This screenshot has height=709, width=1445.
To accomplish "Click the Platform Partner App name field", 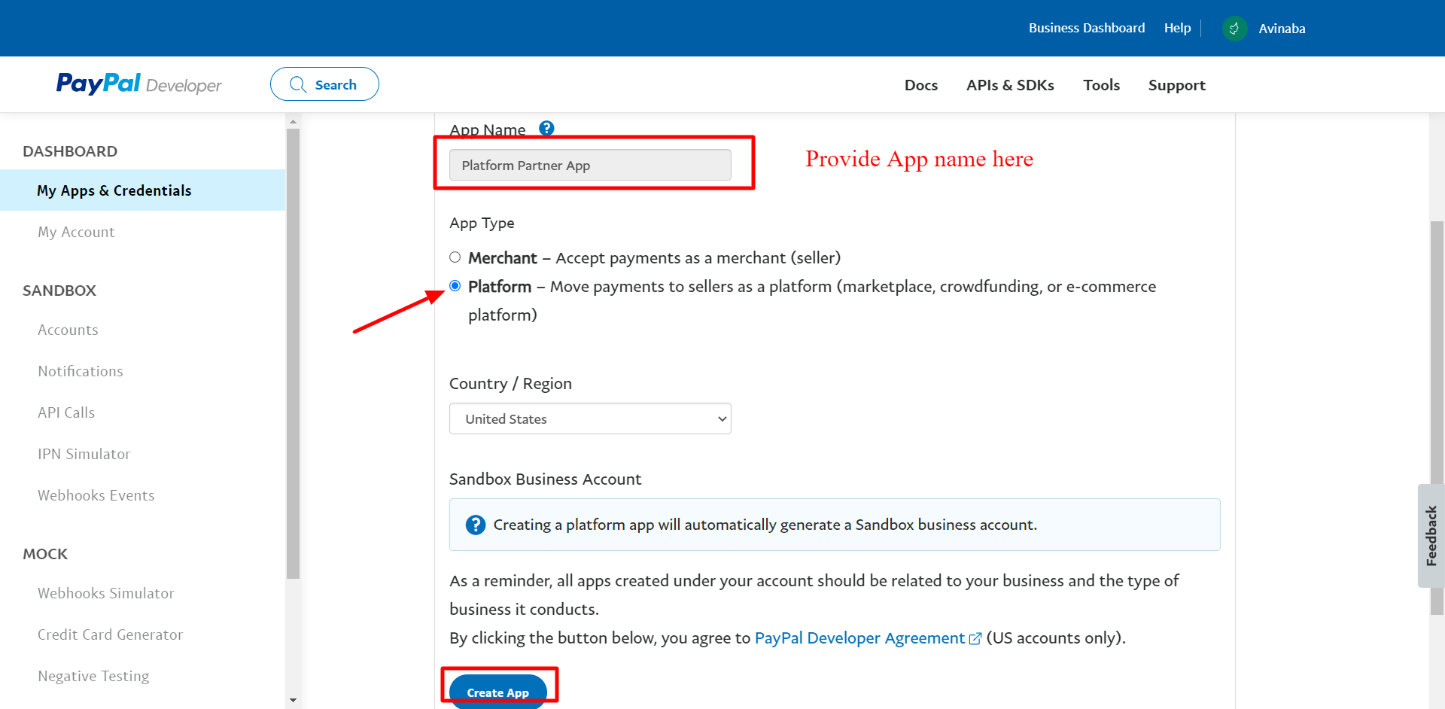I will point(590,165).
